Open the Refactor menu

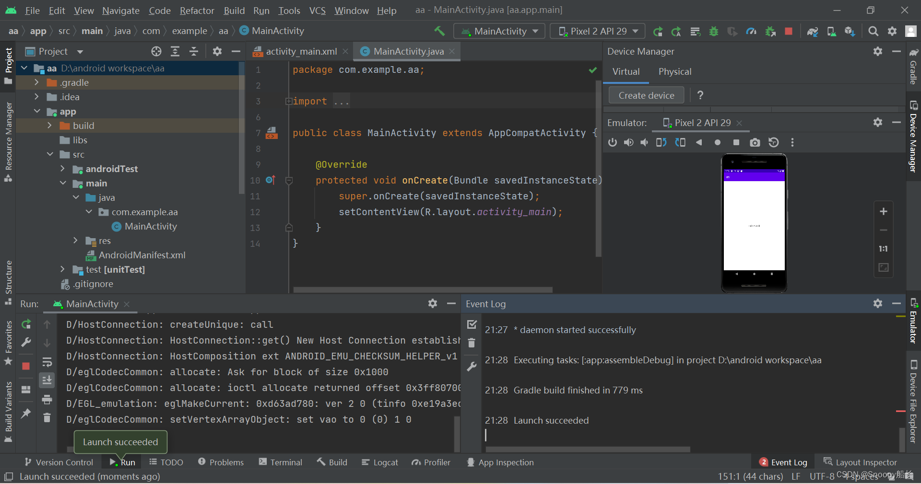point(197,11)
